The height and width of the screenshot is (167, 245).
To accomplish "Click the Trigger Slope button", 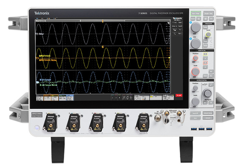I will (x=205, y=41).
